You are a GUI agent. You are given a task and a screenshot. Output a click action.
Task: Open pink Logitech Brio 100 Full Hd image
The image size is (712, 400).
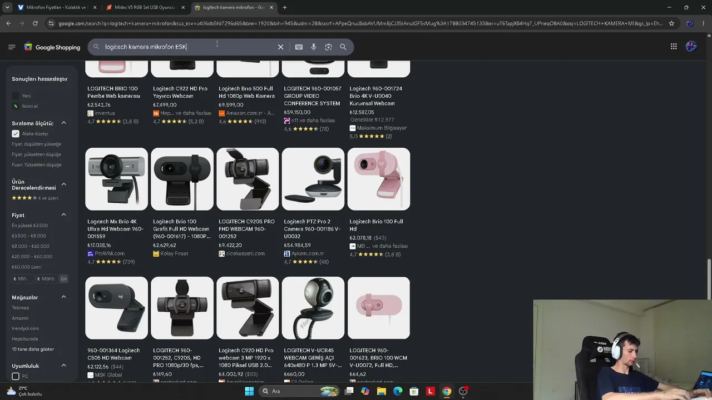tap(379, 179)
